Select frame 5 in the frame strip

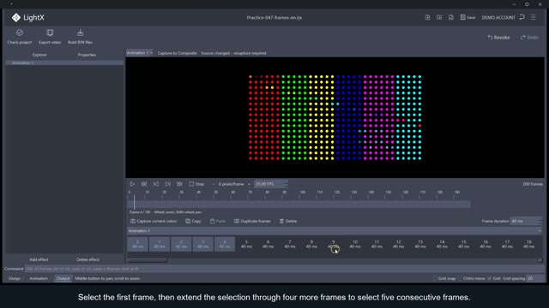pos(246,244)
